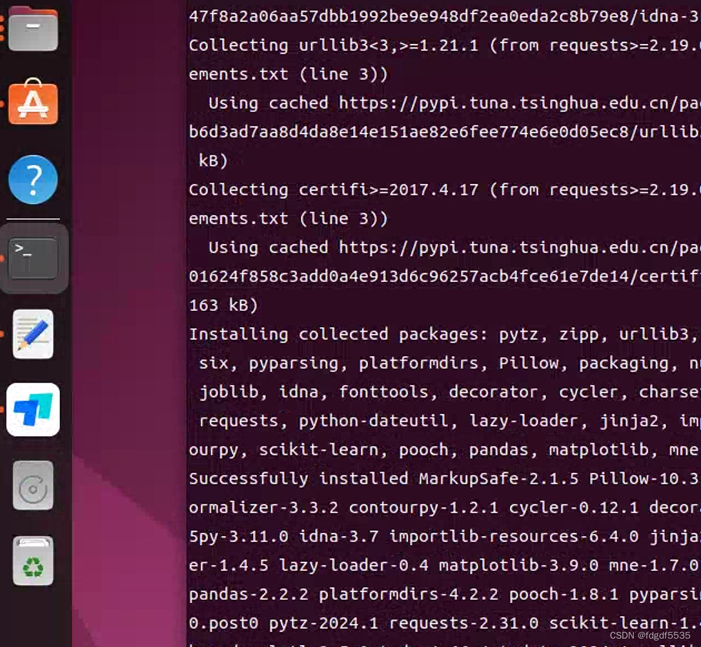Click the 'er-1.4.5 lazy-loader-0.4' line
The width and height of the screenshot is (701, 647).
point(444,565)
